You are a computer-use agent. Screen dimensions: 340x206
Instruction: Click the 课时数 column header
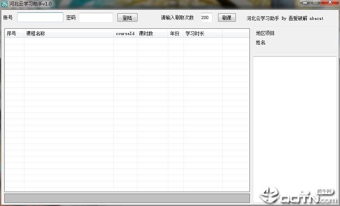(152, 33)
